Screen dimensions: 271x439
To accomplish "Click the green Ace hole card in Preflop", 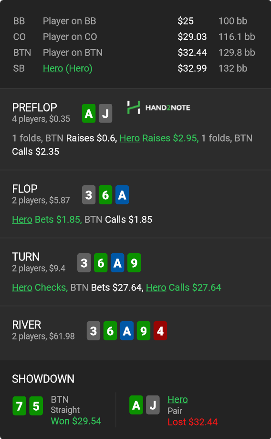I will [x=89, y=113].
